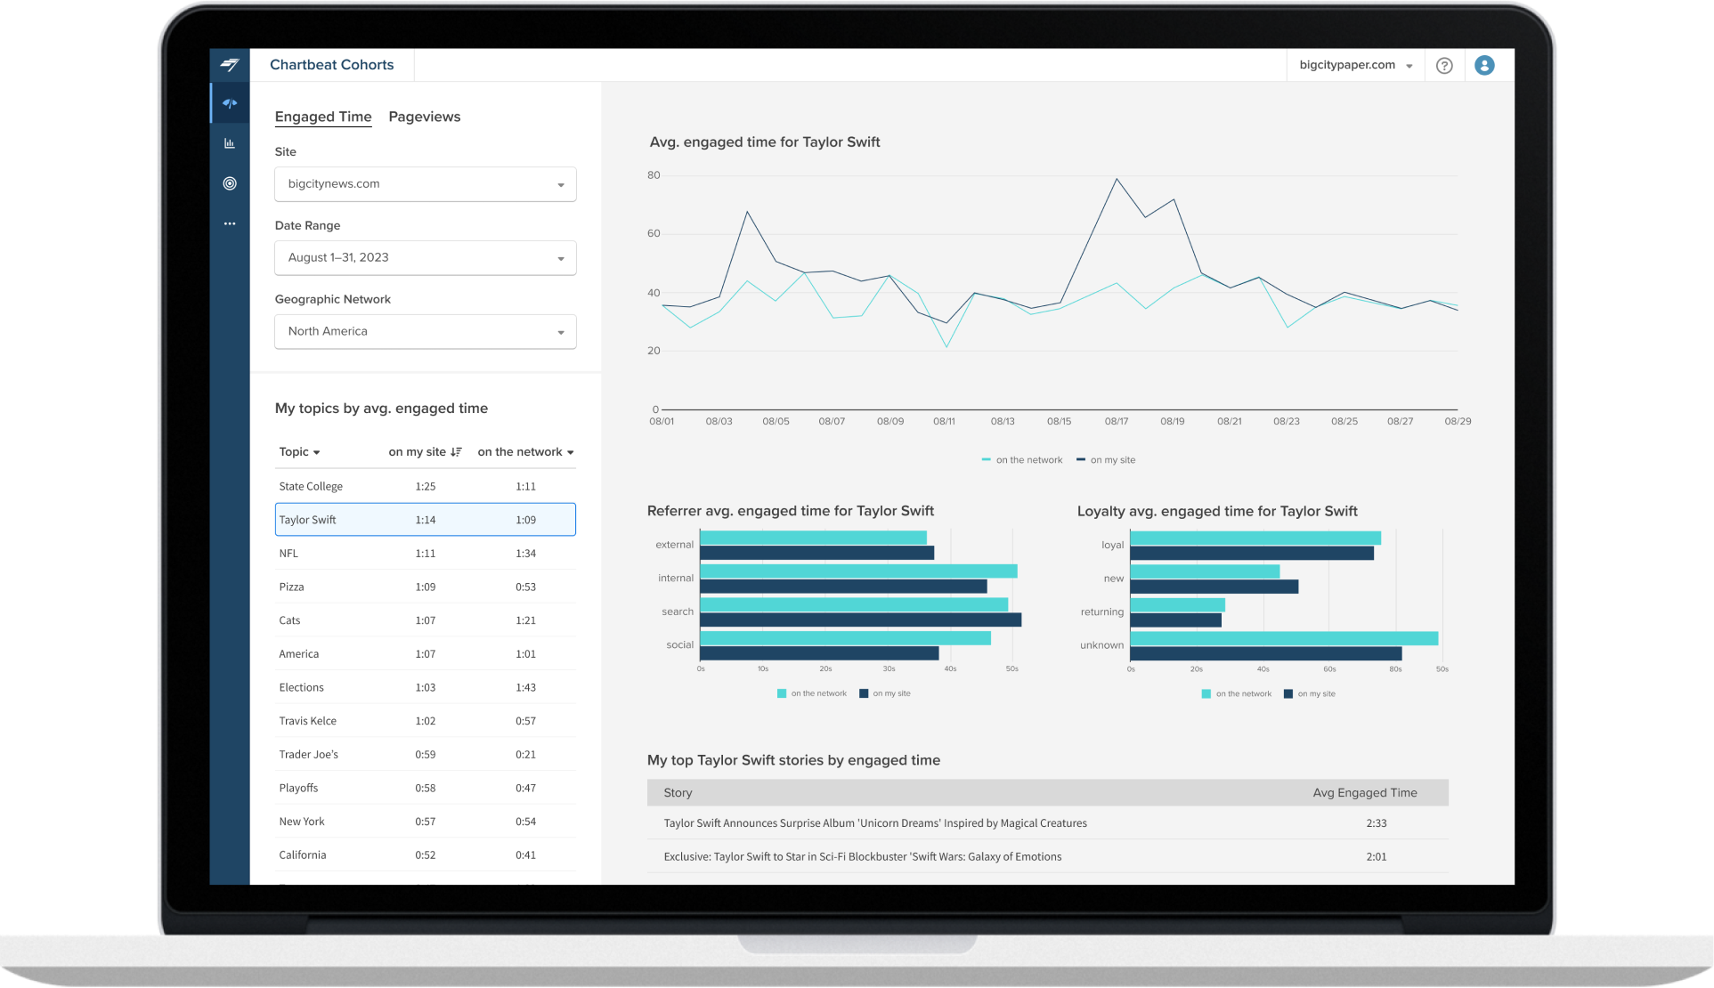
Task: Open the bigcitypaper.com account switcher
Action: pos(1354,64)
